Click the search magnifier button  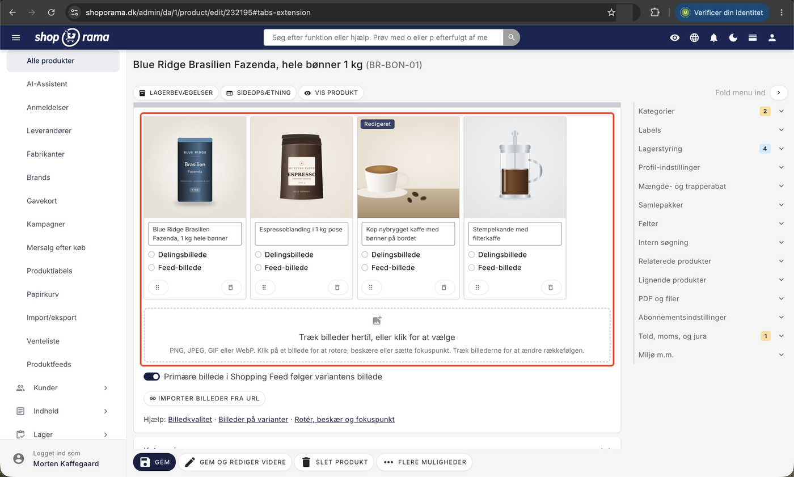point(512,37)
